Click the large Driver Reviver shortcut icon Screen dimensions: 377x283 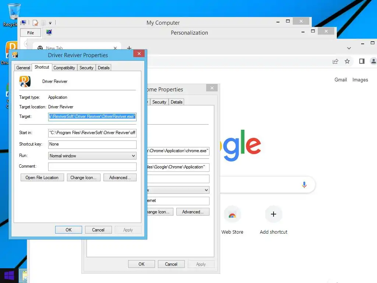click(x=25, y=81)
